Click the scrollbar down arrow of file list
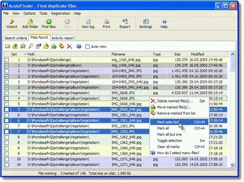 232,165
